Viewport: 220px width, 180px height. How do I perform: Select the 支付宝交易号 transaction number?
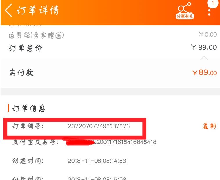(111, 142)
